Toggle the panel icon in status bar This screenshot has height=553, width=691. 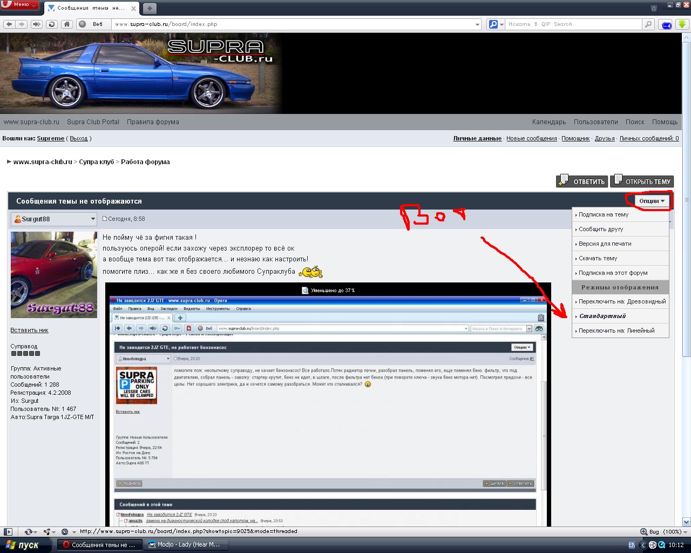pyautogui.click(x=8, y=532)
